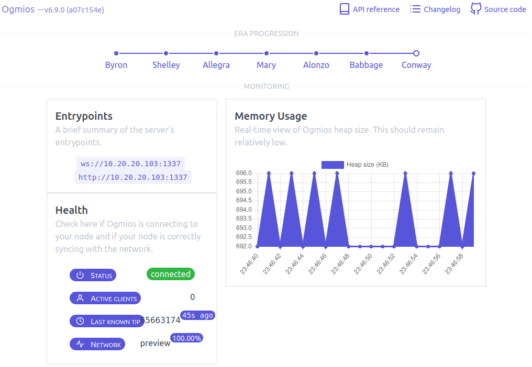Screen dimensions: 532x367
Task: Click the GitHub Source code icon
Action: tap(475, 9)
